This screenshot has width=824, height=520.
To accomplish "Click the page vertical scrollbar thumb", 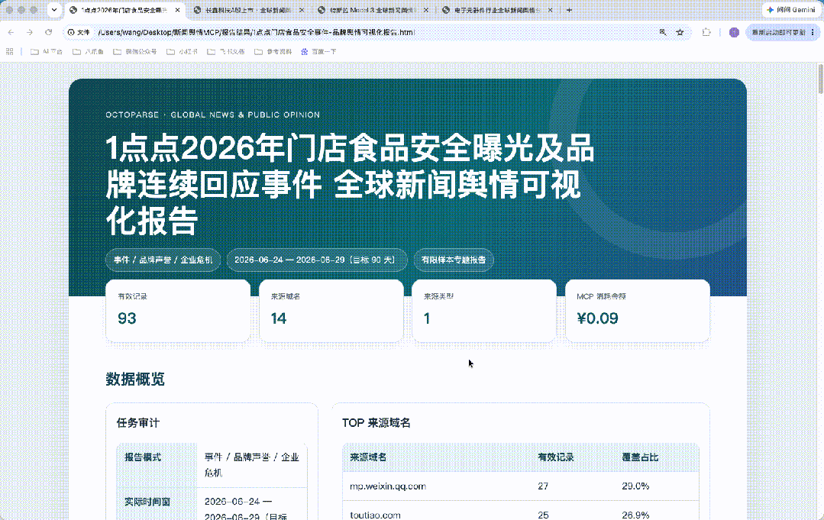I will [x=819, y=79].
